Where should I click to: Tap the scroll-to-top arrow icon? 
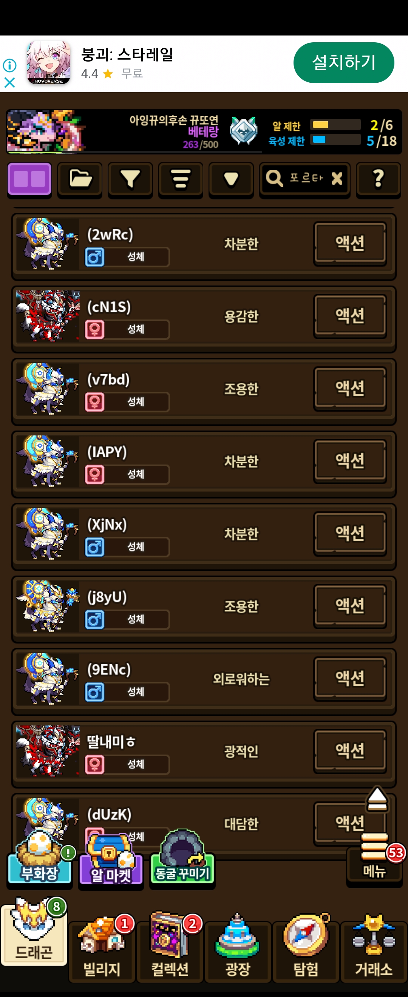click(377, 799)
